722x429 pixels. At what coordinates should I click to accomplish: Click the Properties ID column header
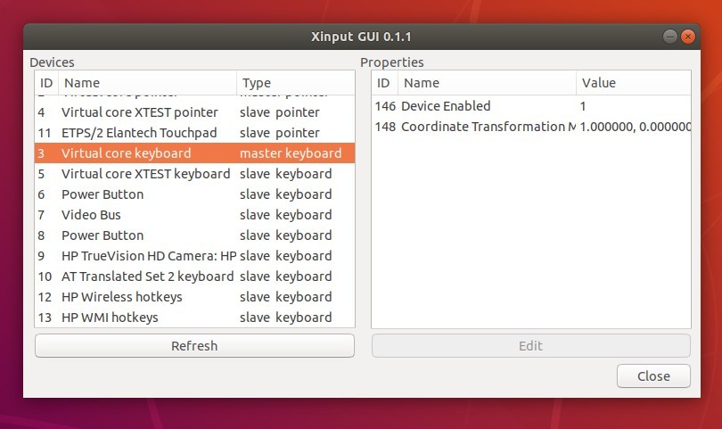[384, 83]
